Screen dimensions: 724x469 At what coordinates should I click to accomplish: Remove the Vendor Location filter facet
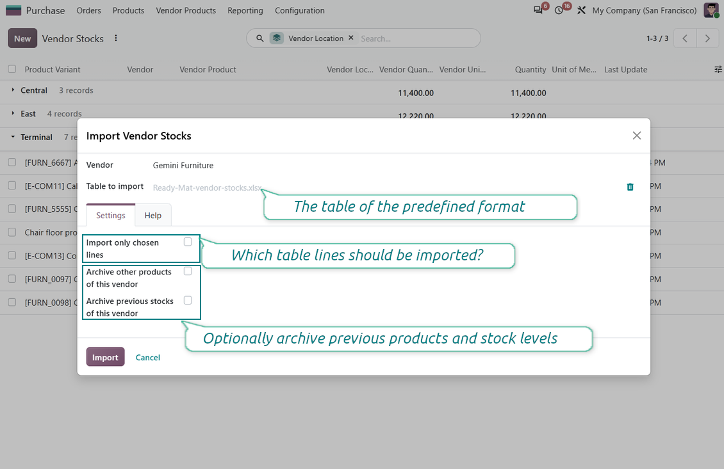[351, 38]
